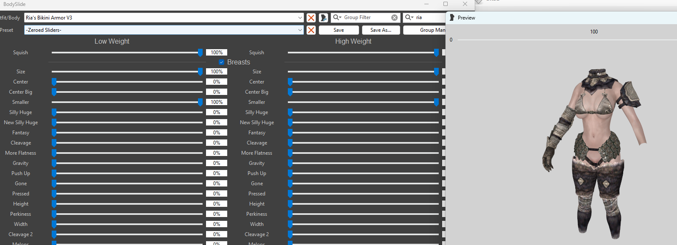Click the Low Weight Fantasy slider

127,133
